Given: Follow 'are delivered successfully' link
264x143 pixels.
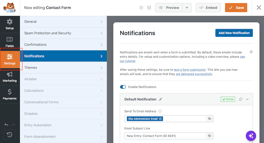Looking at the screenshot, I should pos(194,74).
